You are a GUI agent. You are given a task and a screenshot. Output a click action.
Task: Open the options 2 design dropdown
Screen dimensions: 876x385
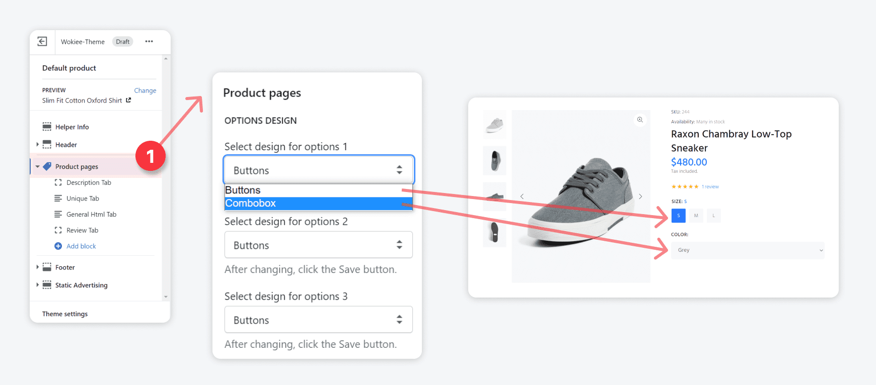(318, 245)
